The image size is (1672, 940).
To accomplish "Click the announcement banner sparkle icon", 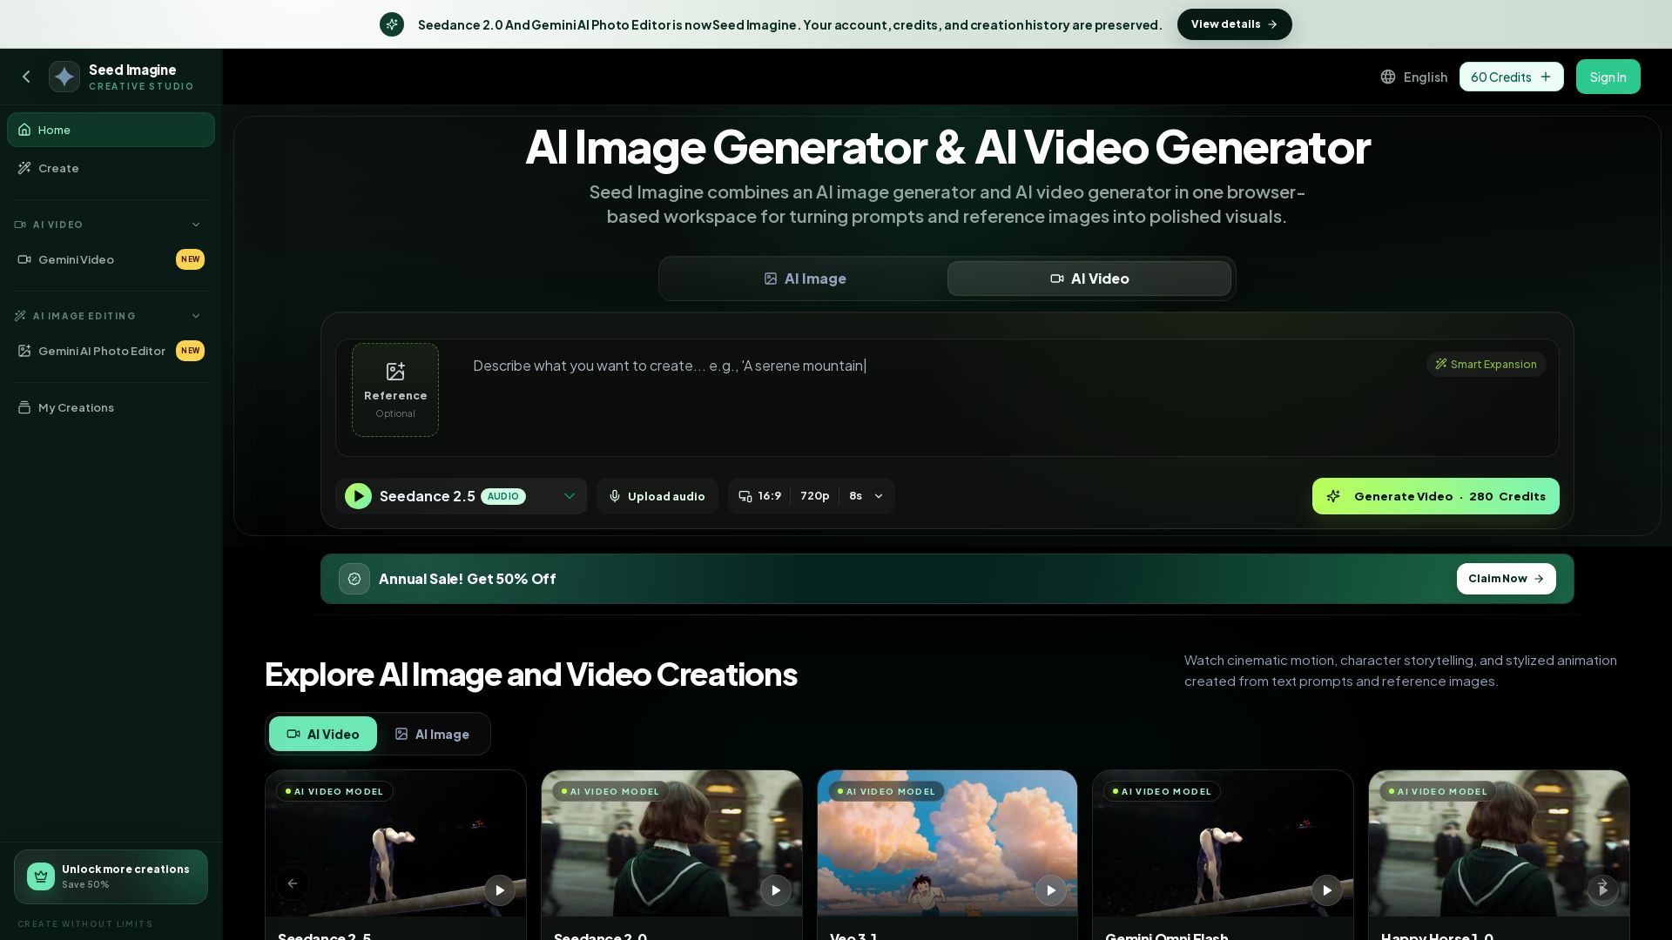I will [392, 24].
